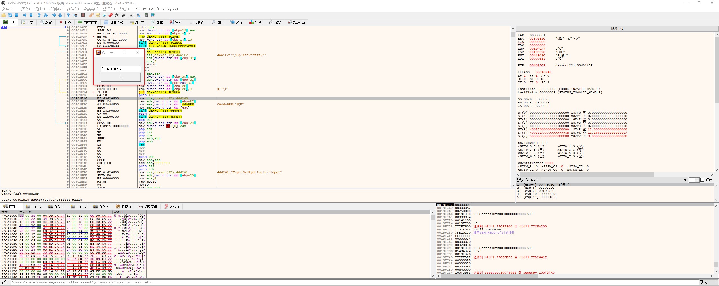Restart the debugged program from the toolbar
719x286 pixels.
click(x=10, y=15)
